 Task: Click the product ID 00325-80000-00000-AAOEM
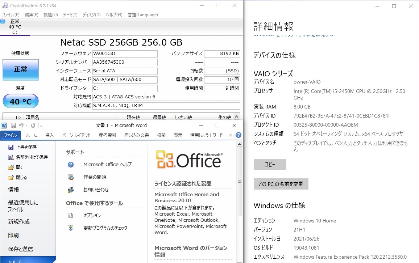pos(326,125)
